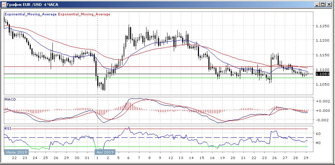The width and height of the screenshot is (335, 165).
Task: Minimize the EUR/USD chart window
Action: [317, 5]
